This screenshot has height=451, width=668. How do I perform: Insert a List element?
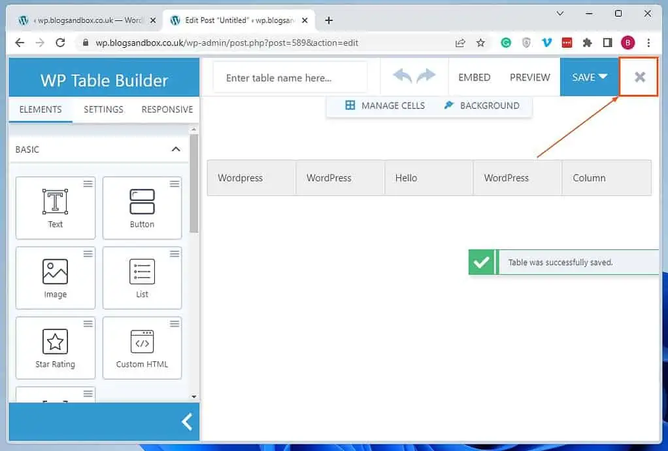tap(142, 278)
